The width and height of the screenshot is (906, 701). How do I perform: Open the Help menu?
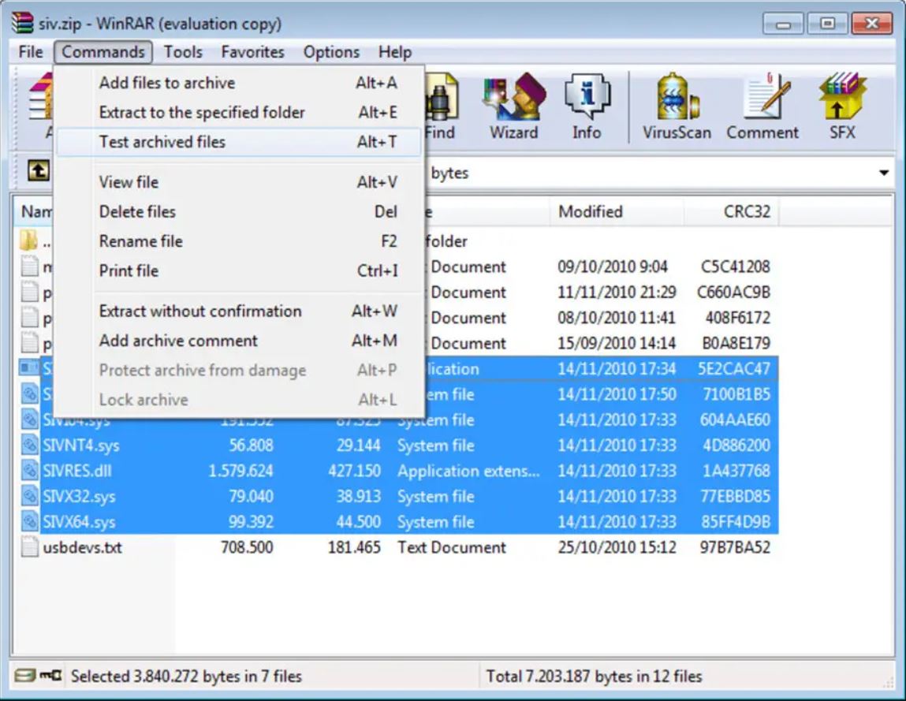pyautogui.click(x=395, y=52)
